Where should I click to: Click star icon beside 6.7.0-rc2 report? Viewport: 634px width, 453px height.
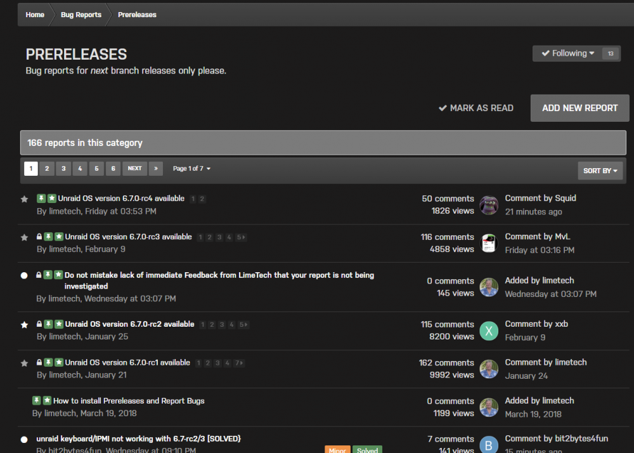(x=24, y=325)
